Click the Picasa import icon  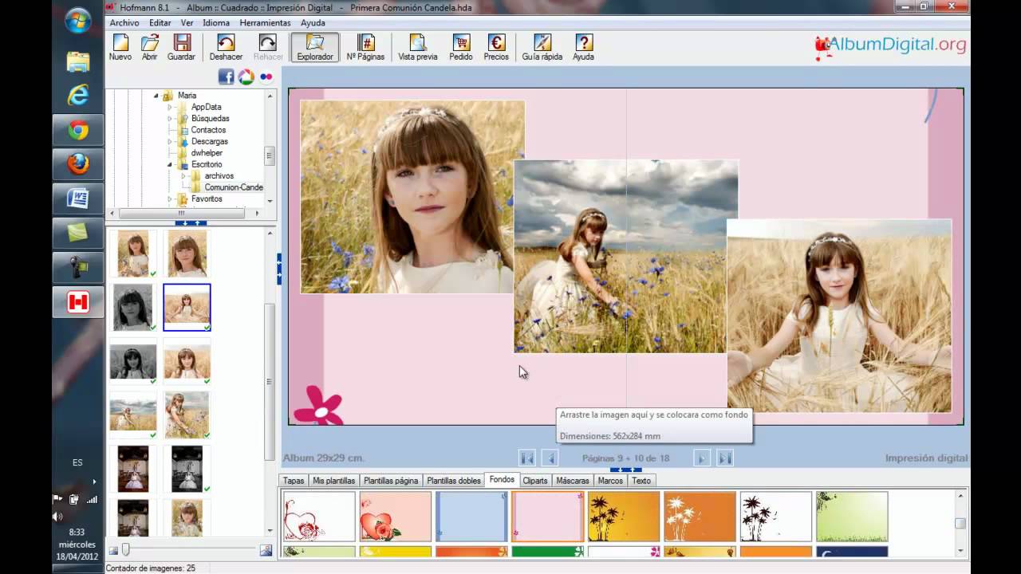click(x=246, y=77)
